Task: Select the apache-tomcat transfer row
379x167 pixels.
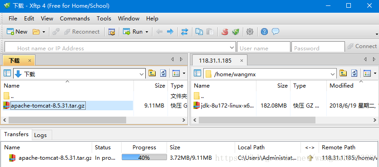Action: (x=190, y=158)
